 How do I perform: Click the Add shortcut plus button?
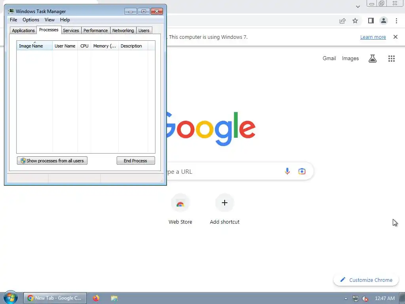click(x=225, y=203)
